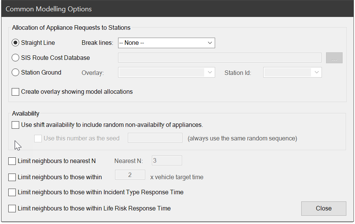Enable limit within Incident Type Response Time
Viewport: 355px width, 224px height.
click(12, 193)
